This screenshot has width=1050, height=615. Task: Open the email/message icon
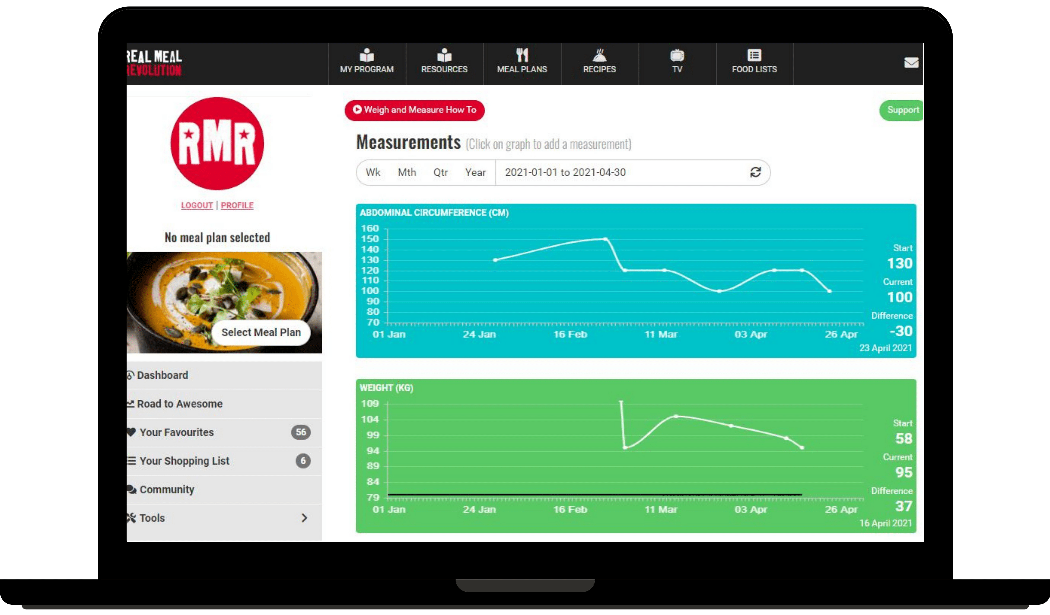(x=911, y=62)
